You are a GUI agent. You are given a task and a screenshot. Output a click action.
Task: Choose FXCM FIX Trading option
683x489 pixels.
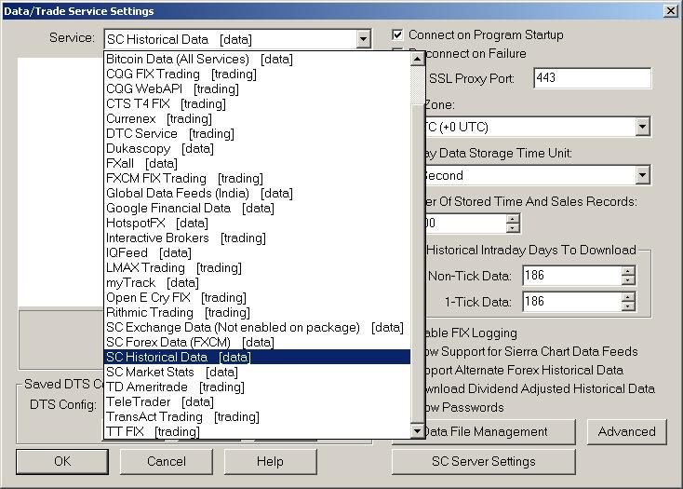[258, 178]
